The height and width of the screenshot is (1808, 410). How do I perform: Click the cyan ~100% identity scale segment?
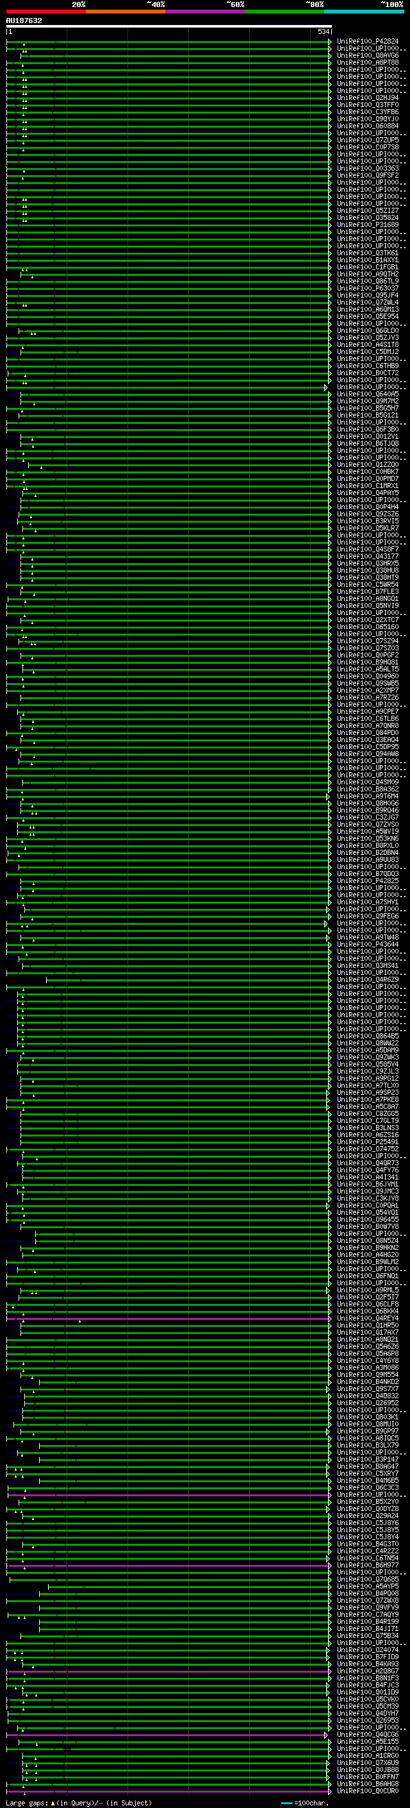tap(365, 12)
